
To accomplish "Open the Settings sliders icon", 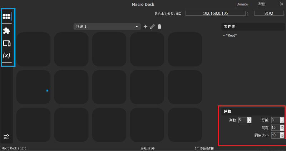I will 6,137.
